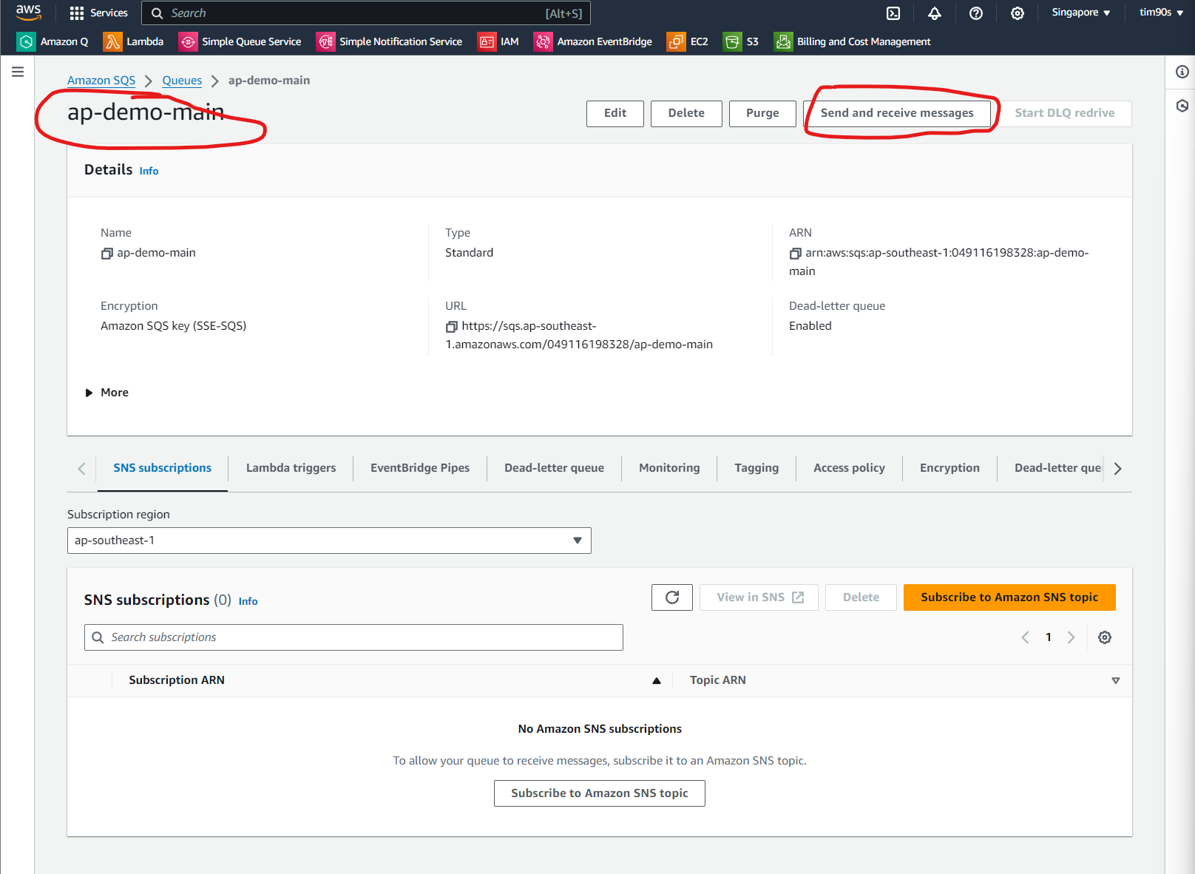Click the Delete queue button
The image size is (1195, 874).
click(x=686, y=113)
